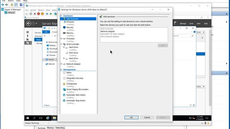Click Servers in Server Manager sidebar
The image size is (230, 129).
(x=38, y=33)
